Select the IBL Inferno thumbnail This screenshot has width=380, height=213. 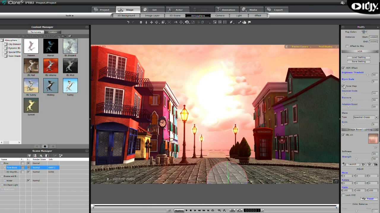[51, 66]
